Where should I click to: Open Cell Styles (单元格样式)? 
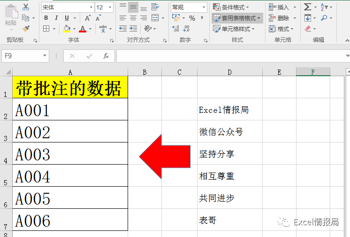tap(234, 29)
